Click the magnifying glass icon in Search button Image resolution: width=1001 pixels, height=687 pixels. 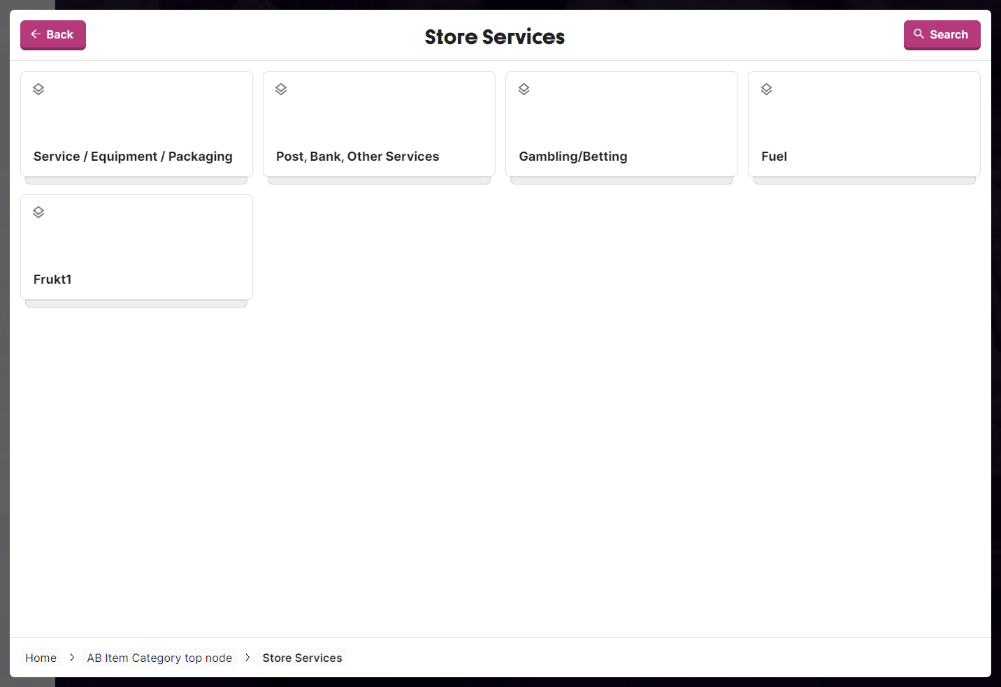(919, 34)
